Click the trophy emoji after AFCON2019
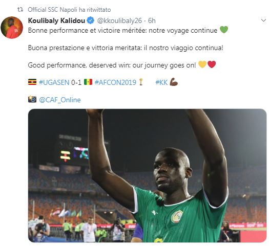Image resolution: width=269 pixels, height=247 pixels. (x=141, y=82)
